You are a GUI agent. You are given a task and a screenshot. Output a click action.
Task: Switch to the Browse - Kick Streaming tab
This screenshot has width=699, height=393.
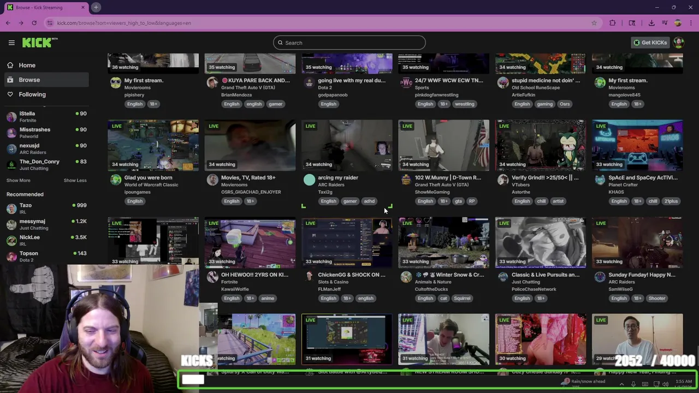pos(46,7)
